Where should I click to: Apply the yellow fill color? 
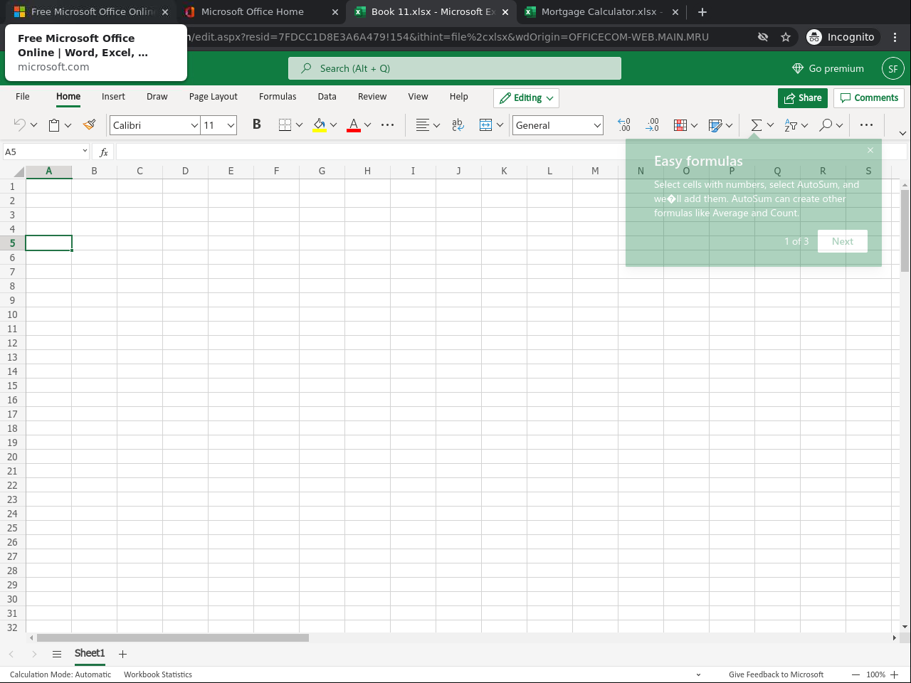coord(320,125)
